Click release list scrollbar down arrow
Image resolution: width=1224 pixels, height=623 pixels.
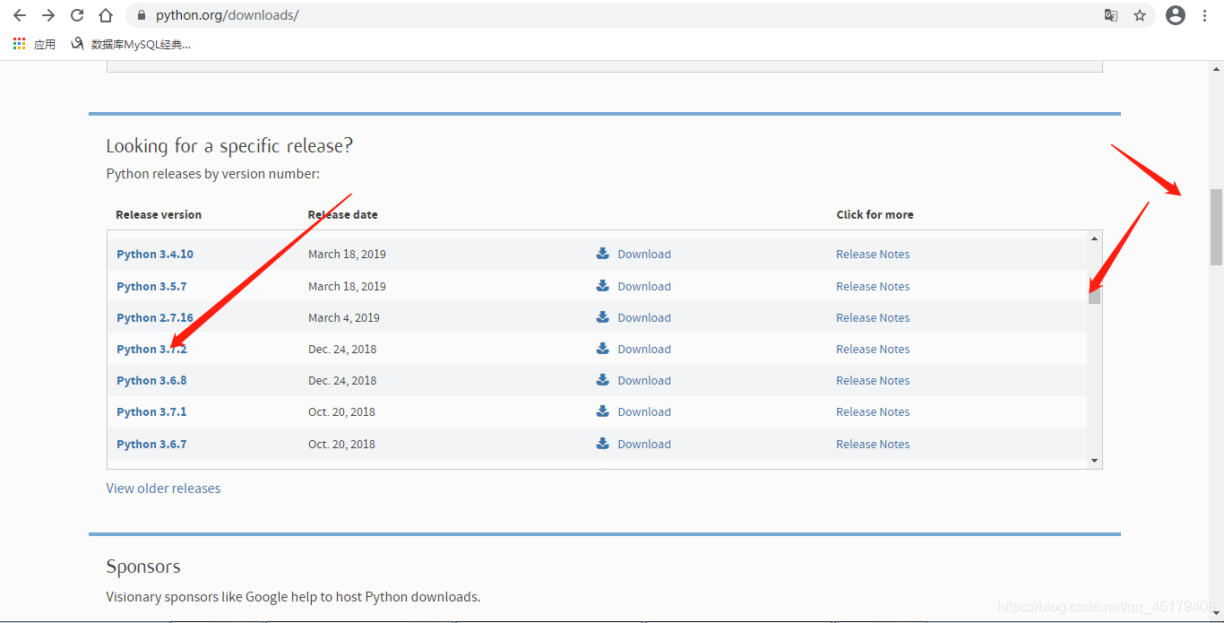[1094, 461]
